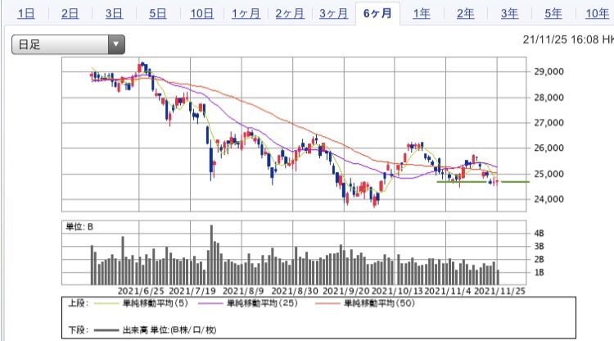Viewport: 614px width, 341px height.
Task: Switch to the 1年 chart range
Action: (422, 14)
